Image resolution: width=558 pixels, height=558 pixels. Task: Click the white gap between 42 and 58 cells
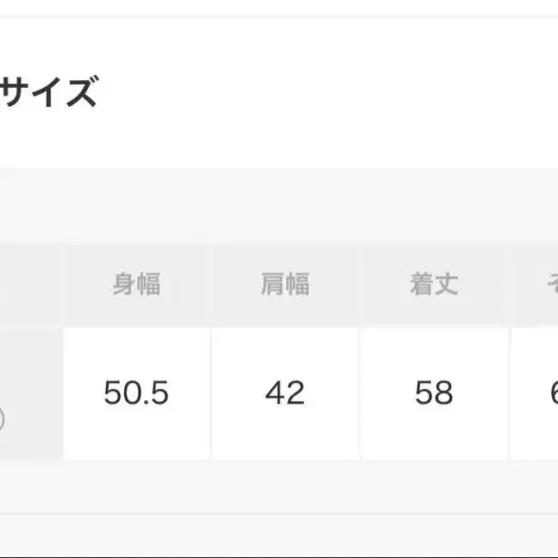coord(360,393)
